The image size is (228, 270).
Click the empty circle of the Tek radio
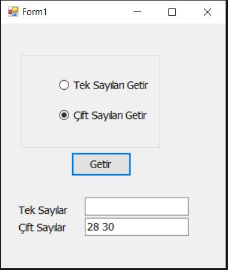coord(64,85)
